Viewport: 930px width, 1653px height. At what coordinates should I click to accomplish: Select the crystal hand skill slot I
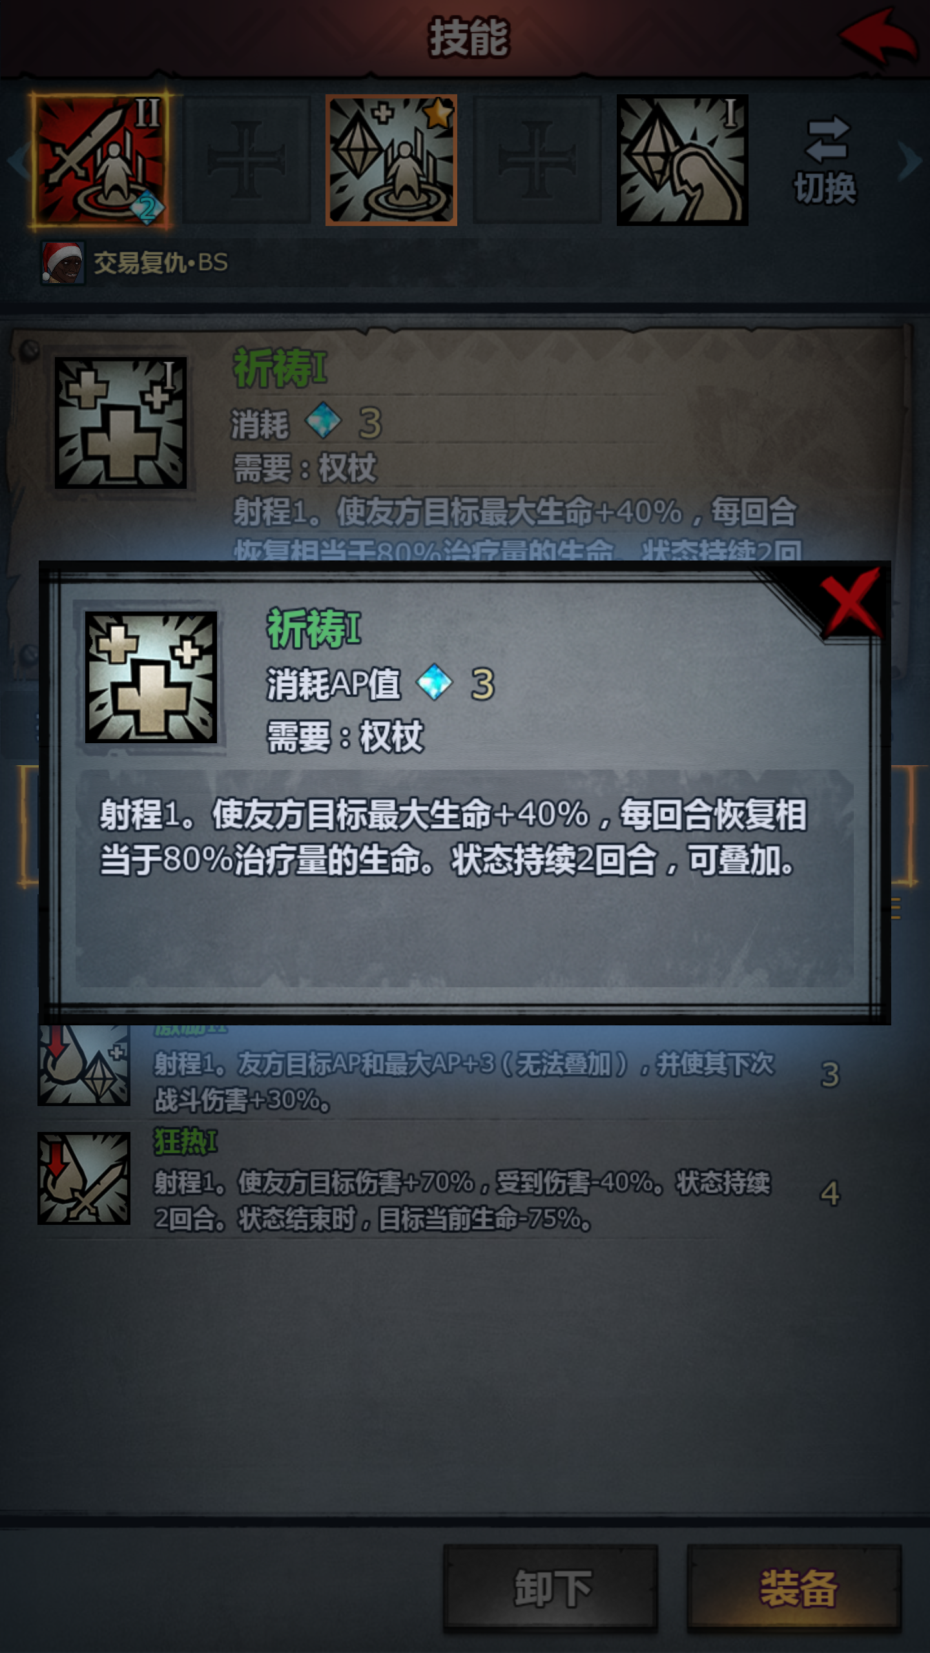click(x=682, y=160)
